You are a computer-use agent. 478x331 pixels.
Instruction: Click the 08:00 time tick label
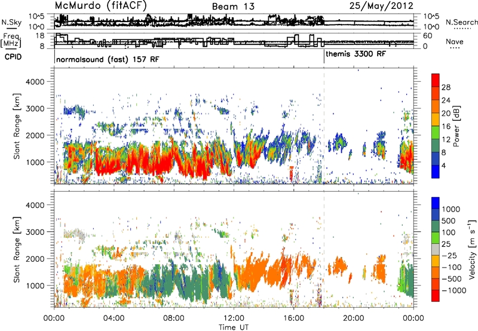click(174, 318)
